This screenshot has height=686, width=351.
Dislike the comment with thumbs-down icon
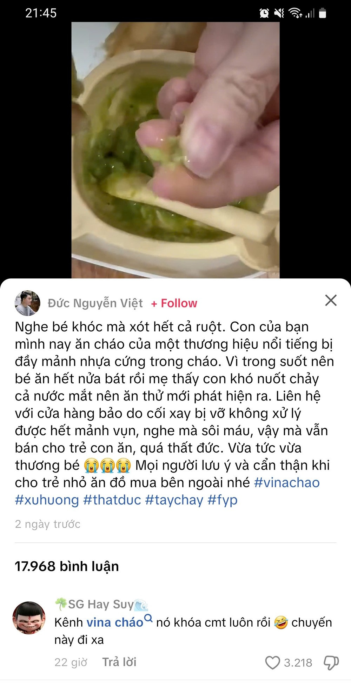[331, 662]
